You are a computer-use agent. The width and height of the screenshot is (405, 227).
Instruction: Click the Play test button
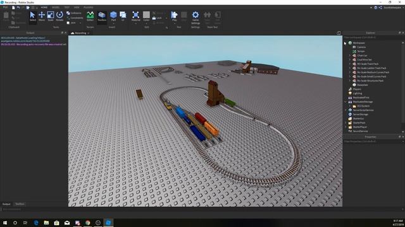coord(175,16)
